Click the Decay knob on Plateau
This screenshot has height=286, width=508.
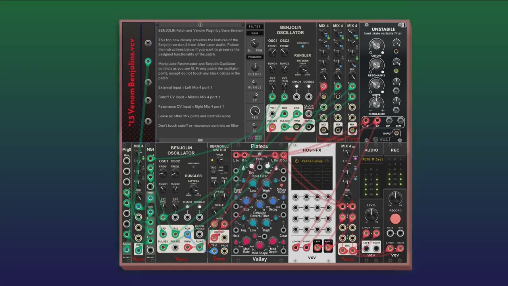(273, 201)
